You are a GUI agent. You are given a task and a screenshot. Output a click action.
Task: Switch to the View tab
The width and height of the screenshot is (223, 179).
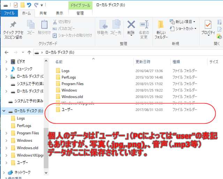pyautogui.click(x=59, y=13)
